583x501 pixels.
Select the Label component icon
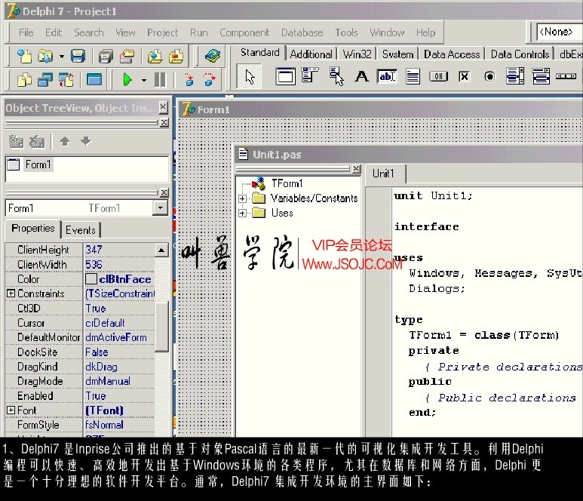coord(361,76)
